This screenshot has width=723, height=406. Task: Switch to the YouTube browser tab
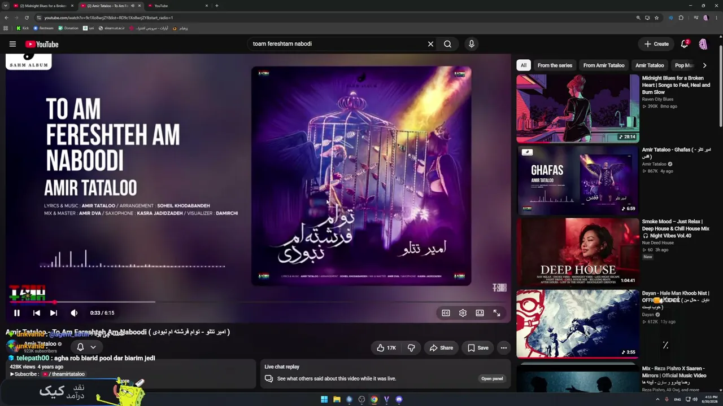[x=178, y=6]
